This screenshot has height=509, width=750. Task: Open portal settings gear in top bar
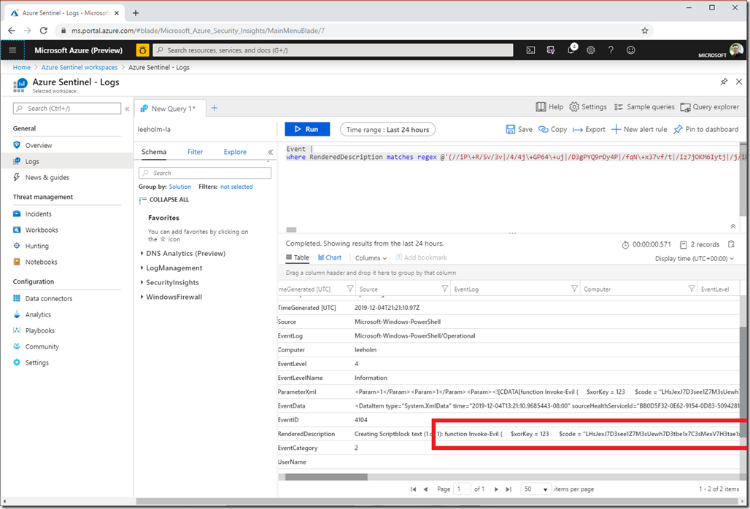(x=591, y=50)
